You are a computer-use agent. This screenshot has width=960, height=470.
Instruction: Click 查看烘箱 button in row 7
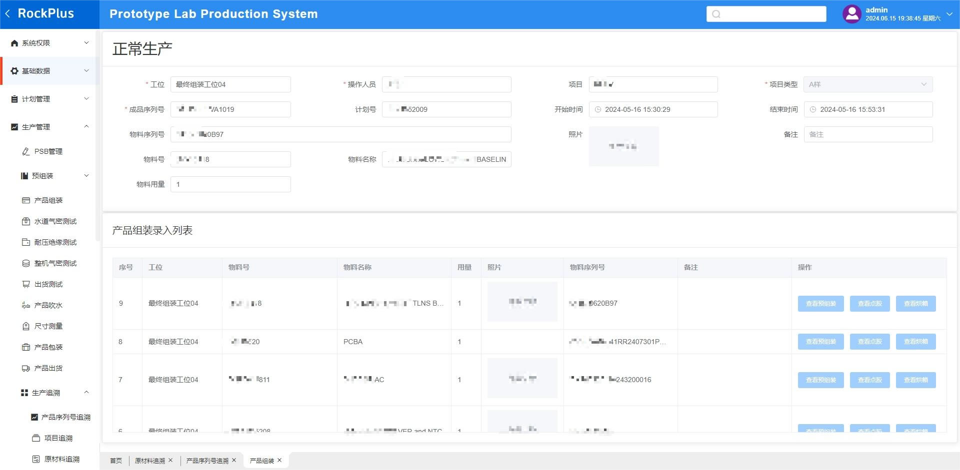916,380
